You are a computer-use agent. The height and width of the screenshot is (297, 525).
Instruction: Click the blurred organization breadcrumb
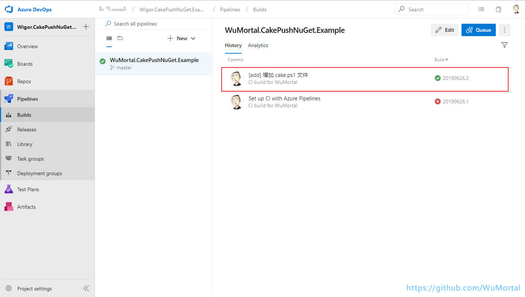coord(113,9)
